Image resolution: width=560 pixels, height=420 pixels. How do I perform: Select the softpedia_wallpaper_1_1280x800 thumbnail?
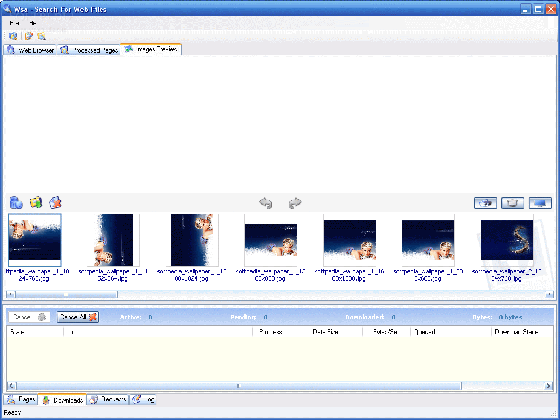pyautogui.click(x=271, y=240)
